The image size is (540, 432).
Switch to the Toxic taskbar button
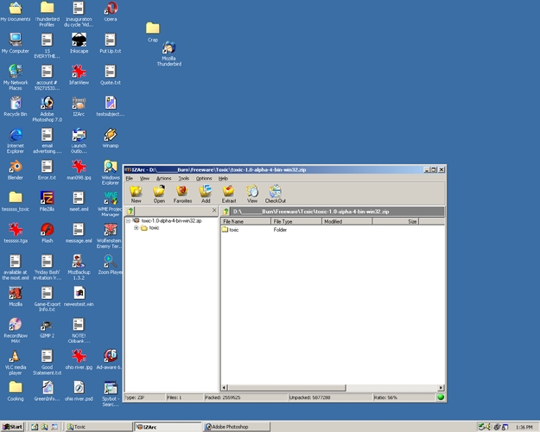tap(98, 427)
